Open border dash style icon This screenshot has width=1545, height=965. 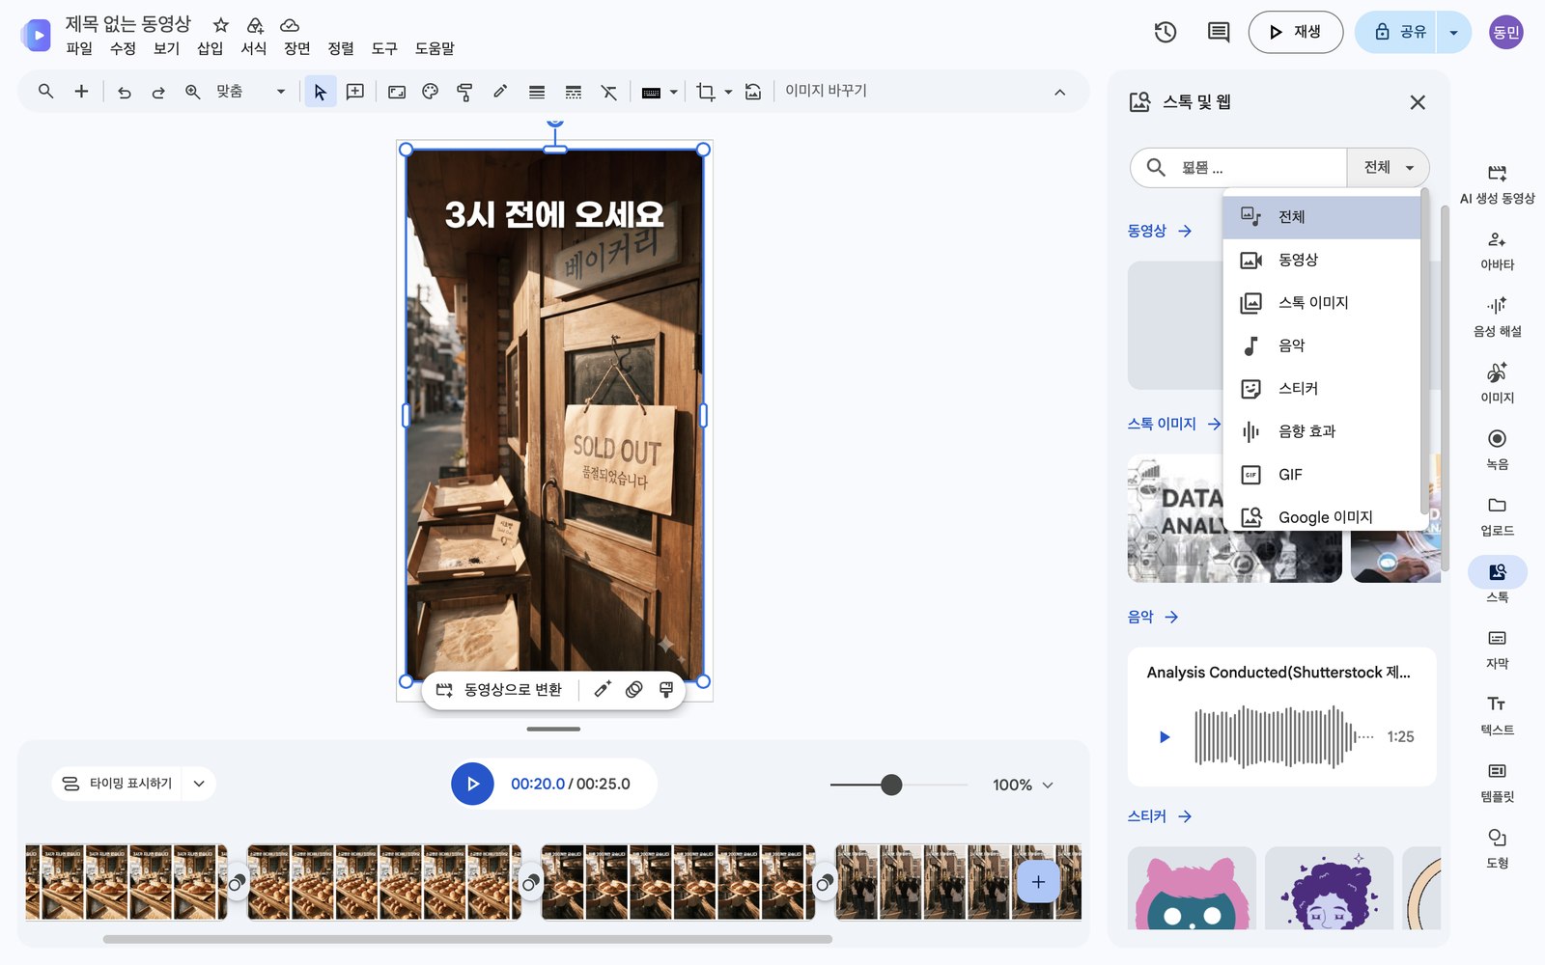click(x=574, y=92)
